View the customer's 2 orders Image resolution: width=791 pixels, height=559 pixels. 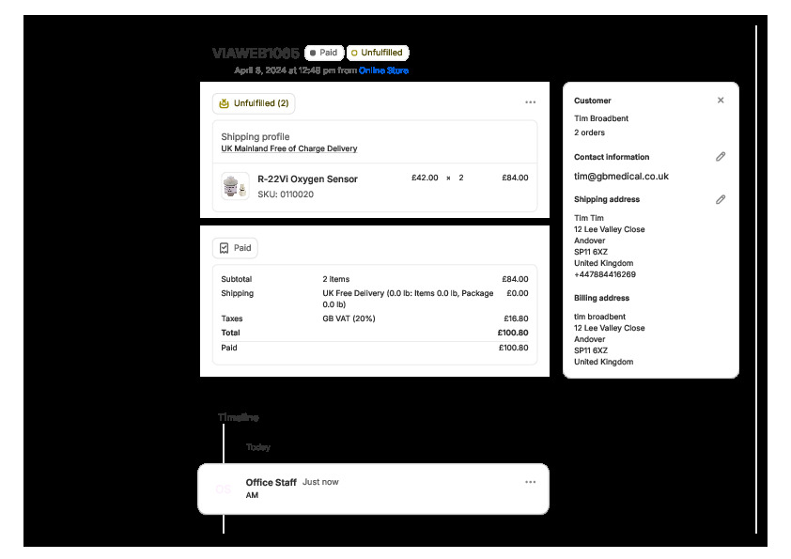pyautogui.click(x=589, y=132)
